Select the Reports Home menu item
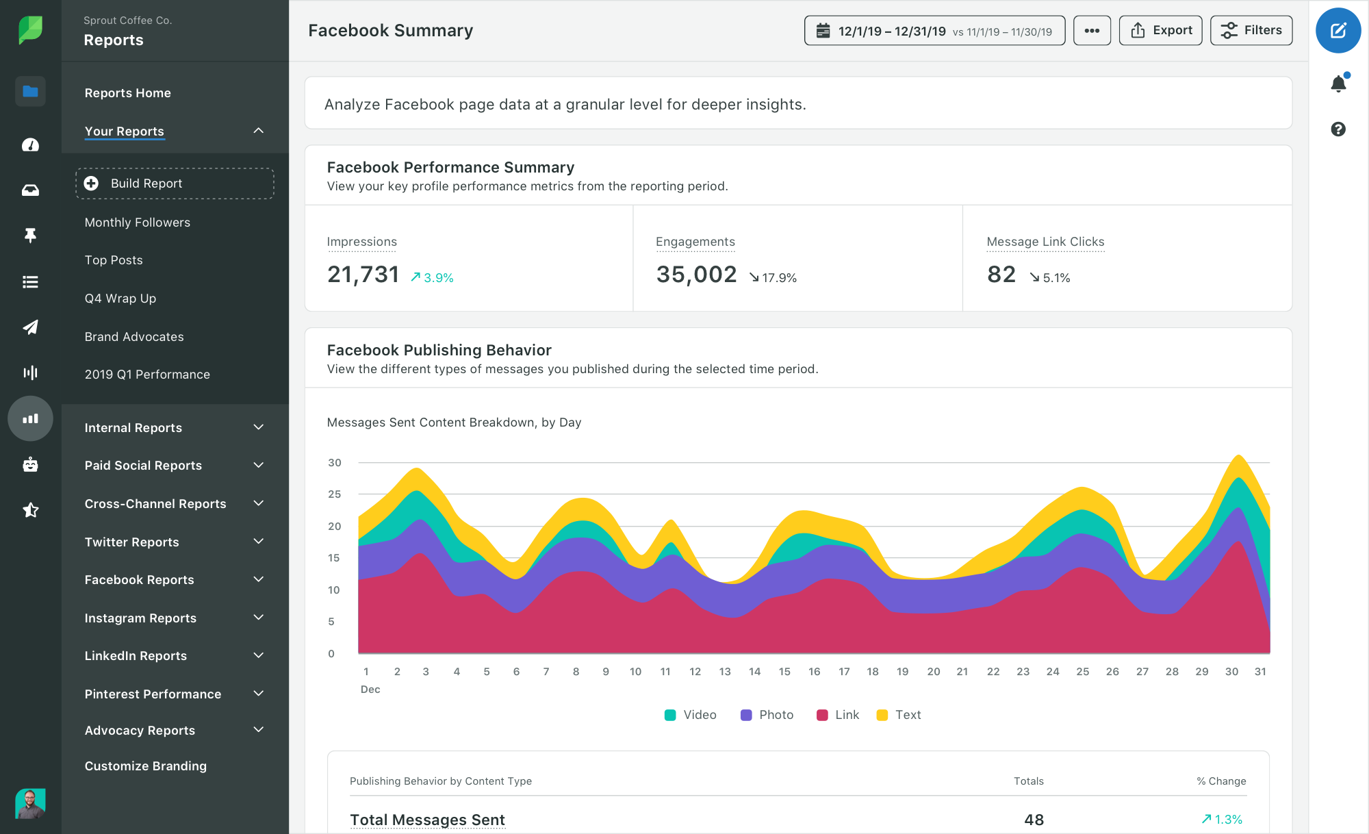 coord(127,91)
